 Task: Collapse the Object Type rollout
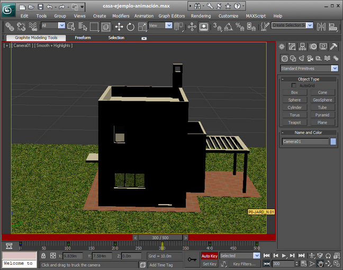(x=309, y=79)
